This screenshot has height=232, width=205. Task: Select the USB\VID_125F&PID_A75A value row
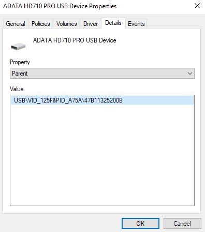point(102,100)
